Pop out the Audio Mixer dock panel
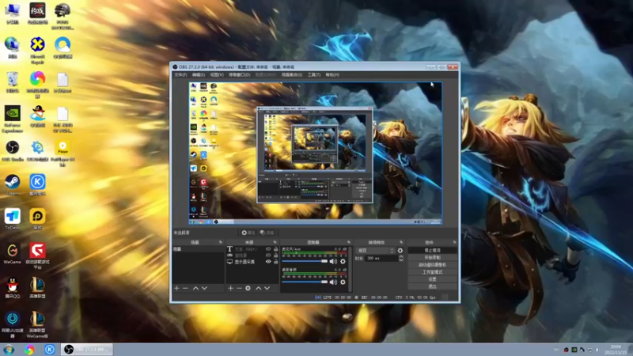 348,242
